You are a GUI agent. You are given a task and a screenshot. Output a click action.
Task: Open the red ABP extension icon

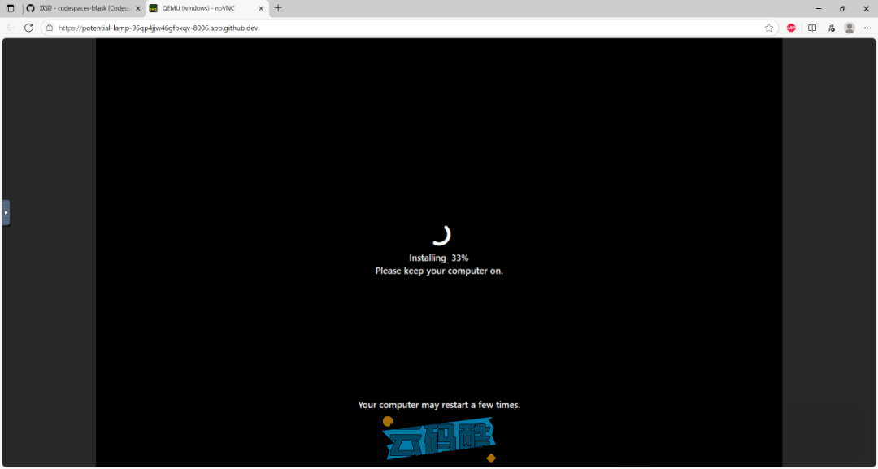(x=791, y=28)
